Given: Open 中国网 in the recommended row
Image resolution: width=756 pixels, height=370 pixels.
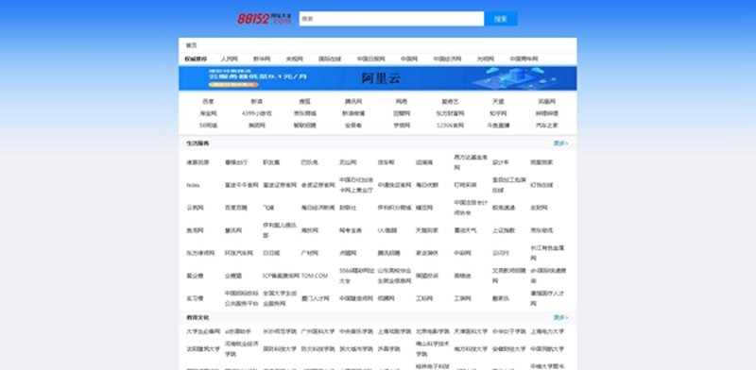Looking at the screenshot, I should pyautogui.click(x=409, y=59).
